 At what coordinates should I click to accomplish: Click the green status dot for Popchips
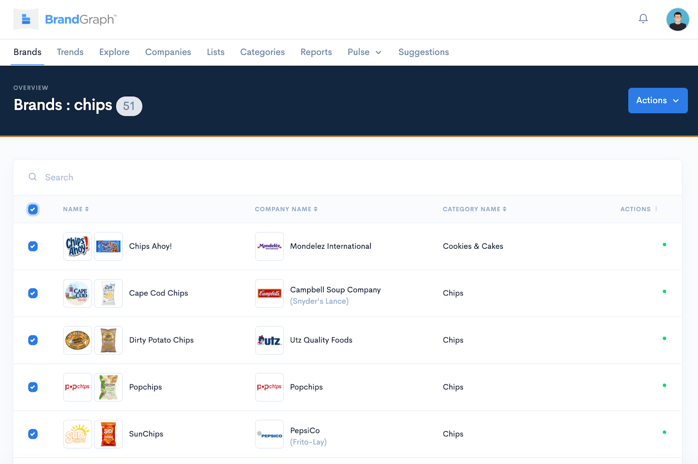[664, 385]
